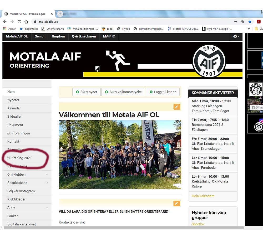Open the Hela kalendern link
Image resolution: width=263 pixels, height=246 pixels.
point(203,196)
